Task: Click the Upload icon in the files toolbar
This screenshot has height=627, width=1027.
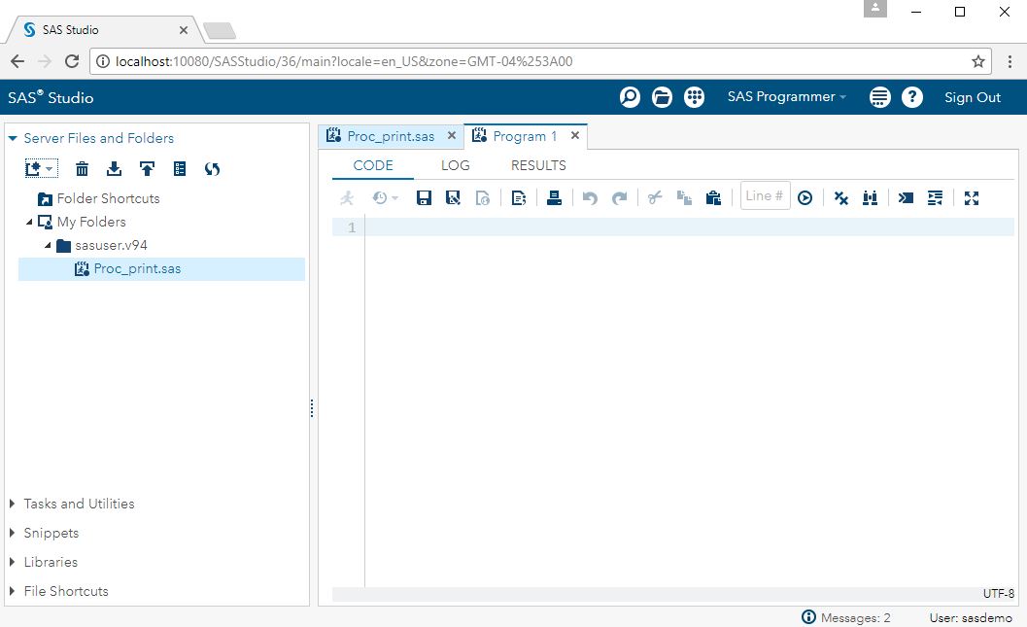Action: 147,169
